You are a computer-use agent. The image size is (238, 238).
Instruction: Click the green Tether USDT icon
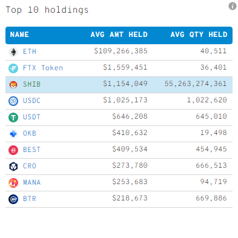point(13,117)
